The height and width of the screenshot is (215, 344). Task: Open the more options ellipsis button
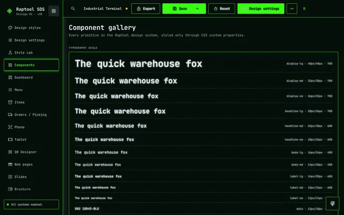[292, 9]
